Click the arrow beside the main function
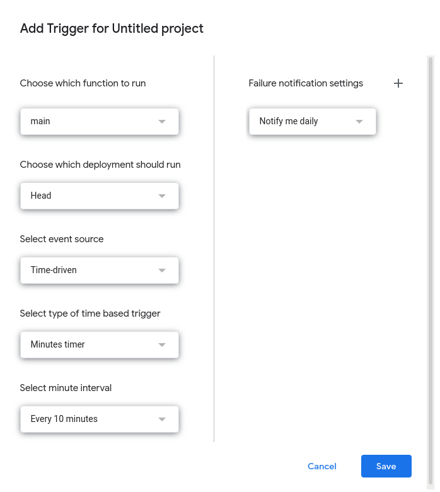Viewport: 440px width, 492px height. [x=162, y=121]
